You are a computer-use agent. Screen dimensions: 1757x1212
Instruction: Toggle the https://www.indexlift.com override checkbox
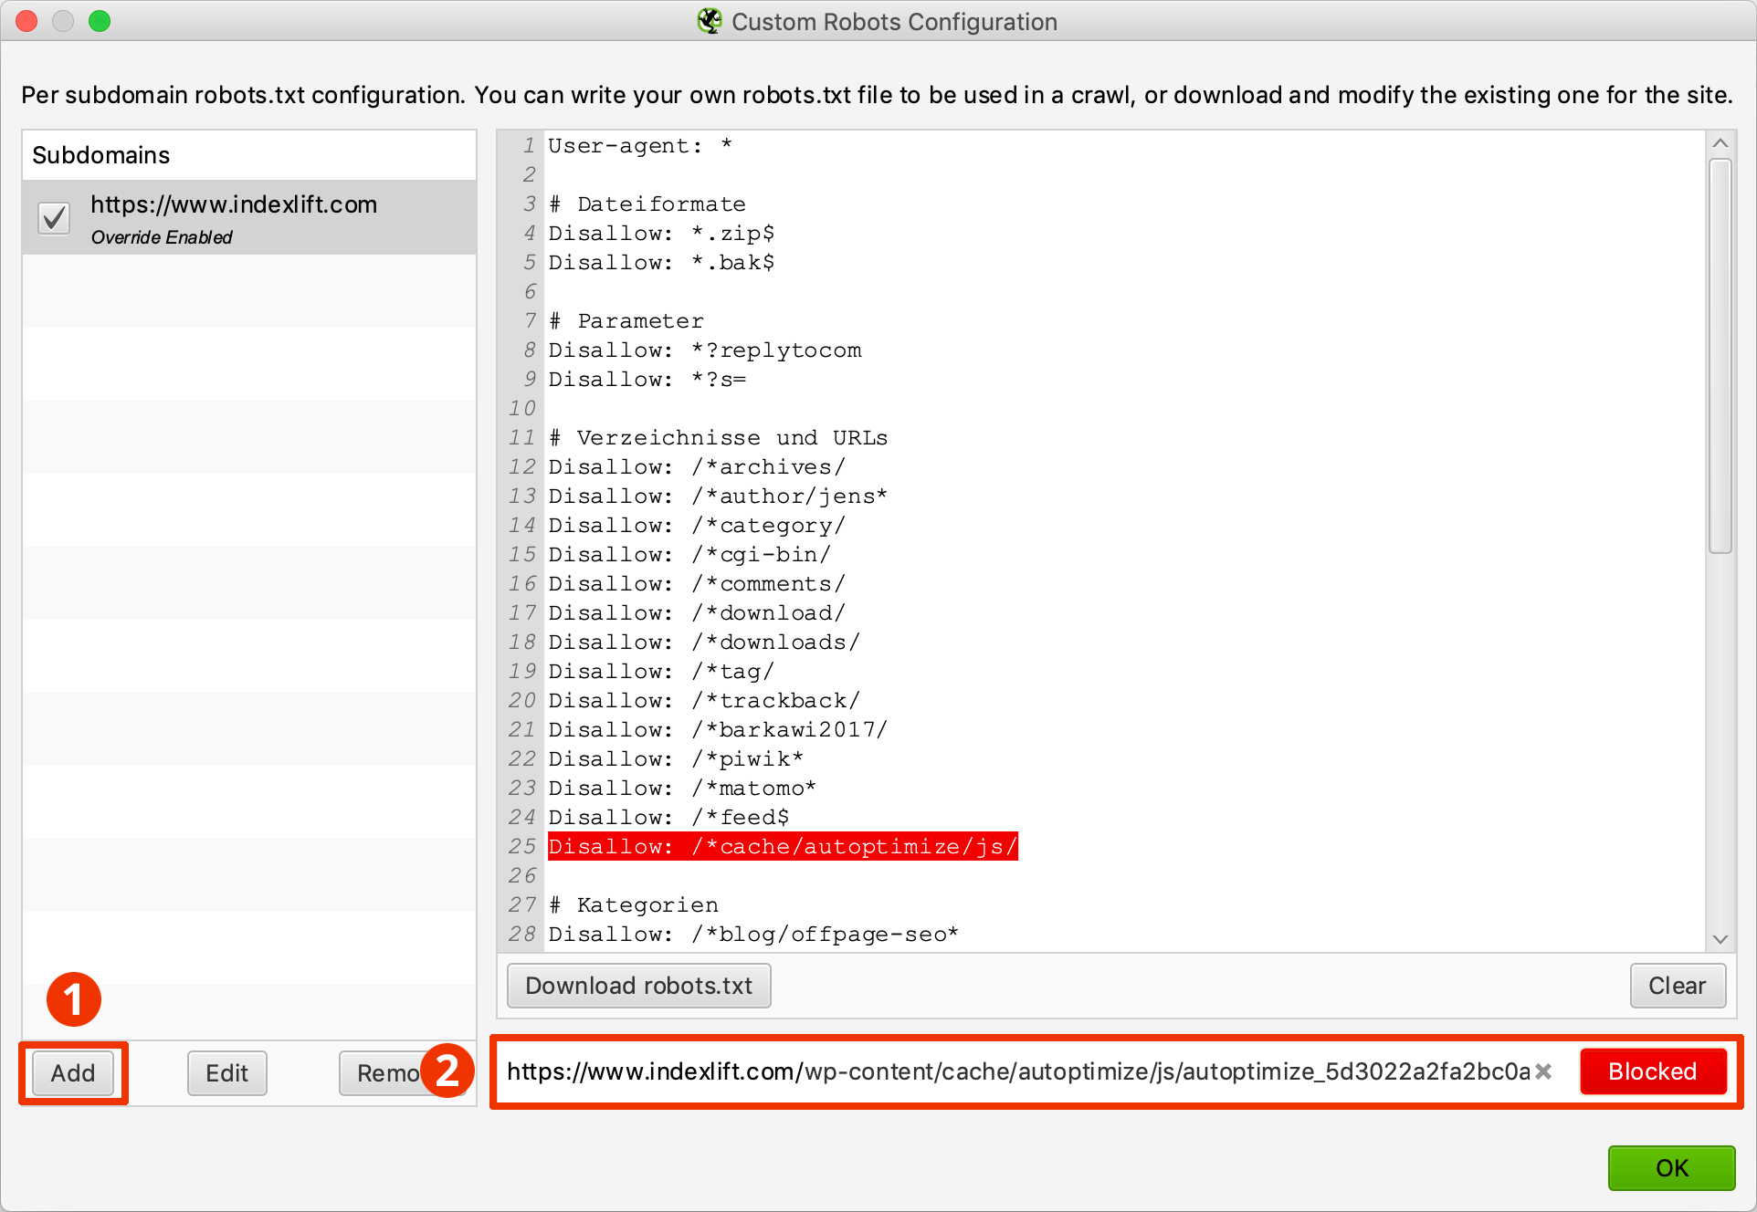click(x=54, y=218)
